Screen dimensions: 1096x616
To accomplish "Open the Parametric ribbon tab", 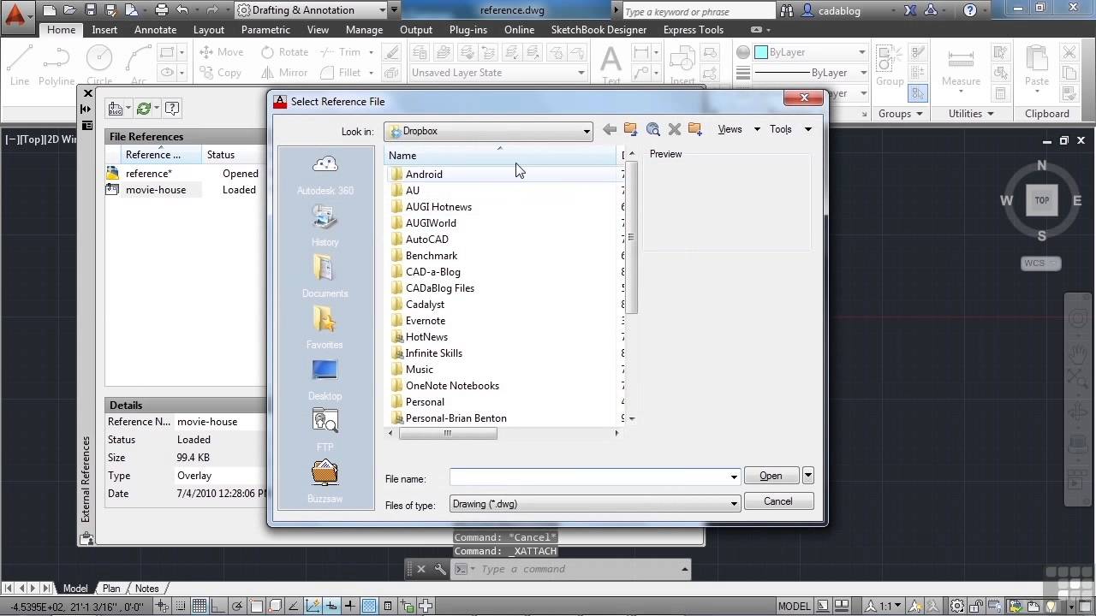I will click(x=265, y=29).
